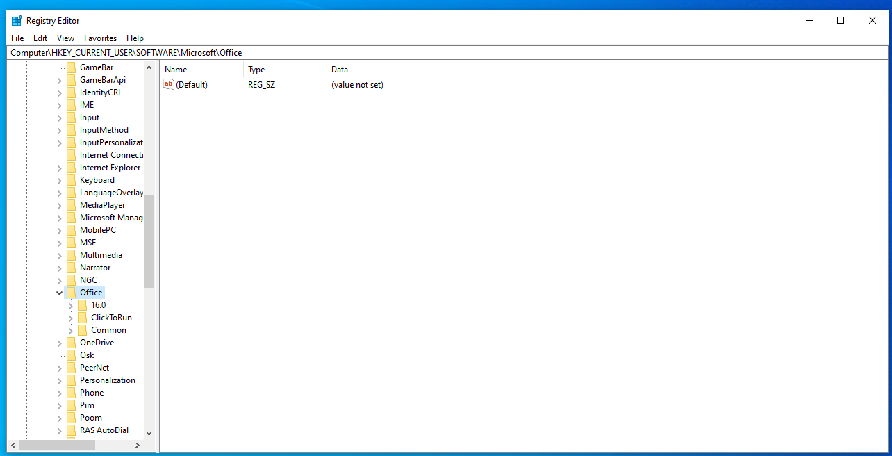Select the InputMethod folder icon
Viewport: 892px width, 456px height.
coord(71,130)
